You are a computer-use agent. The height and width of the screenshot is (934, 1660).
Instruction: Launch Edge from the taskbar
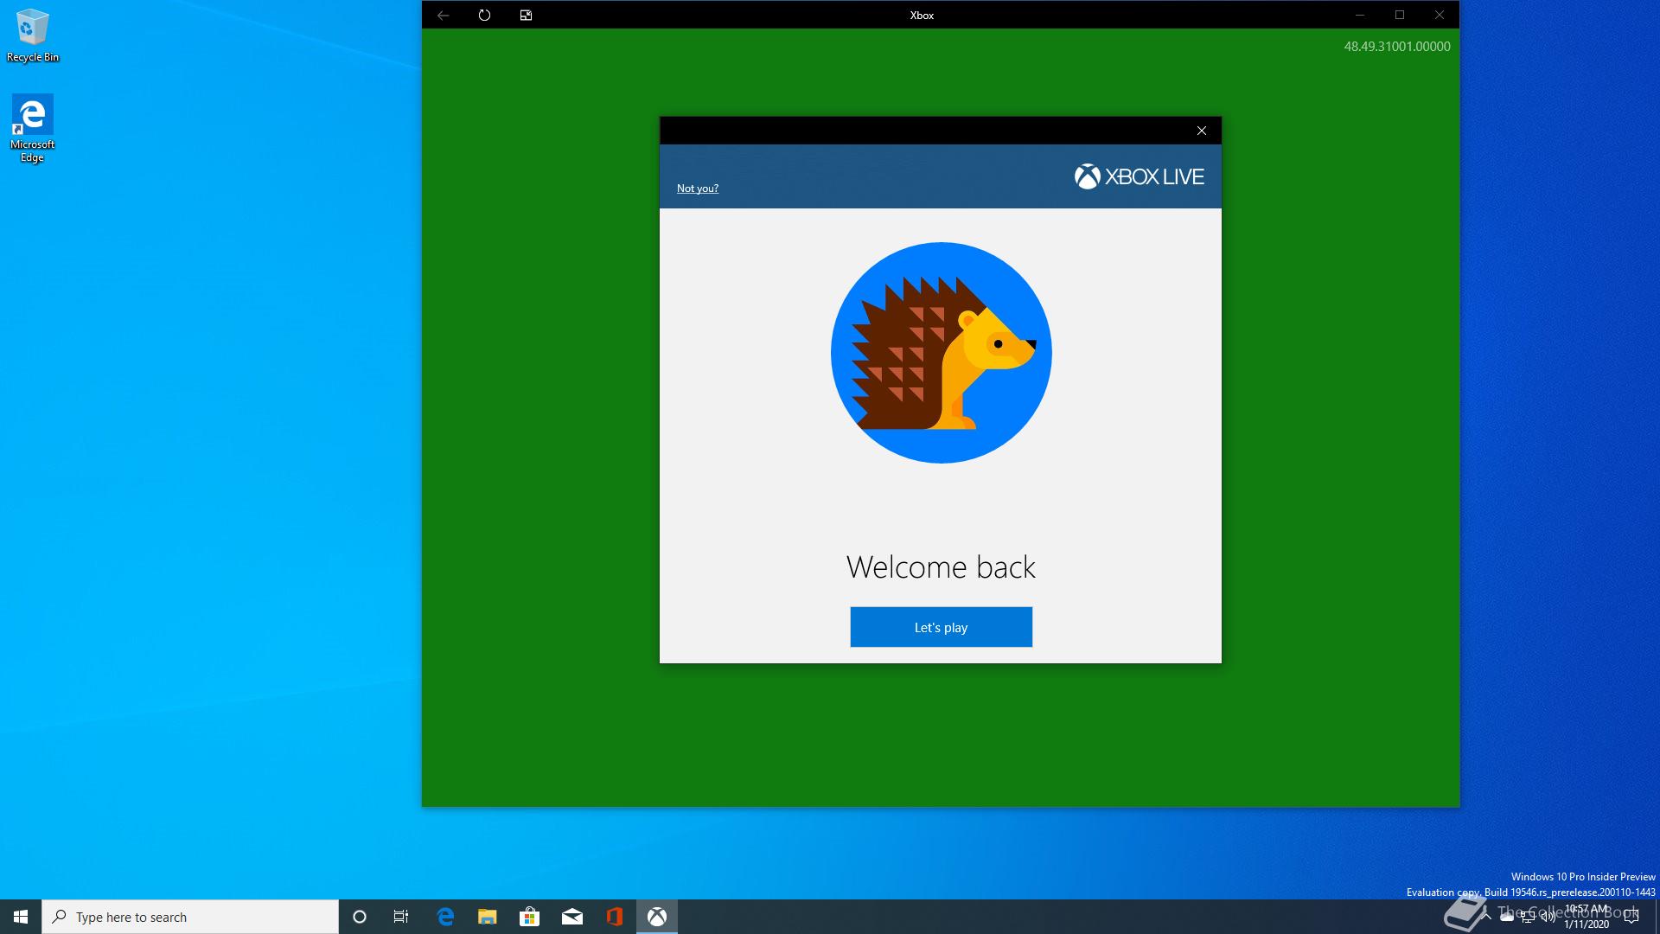[445, 917]
